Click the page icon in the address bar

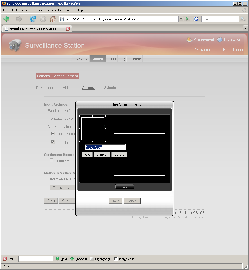click(62, 19)
